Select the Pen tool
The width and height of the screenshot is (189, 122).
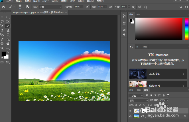(x=2, y=39)
